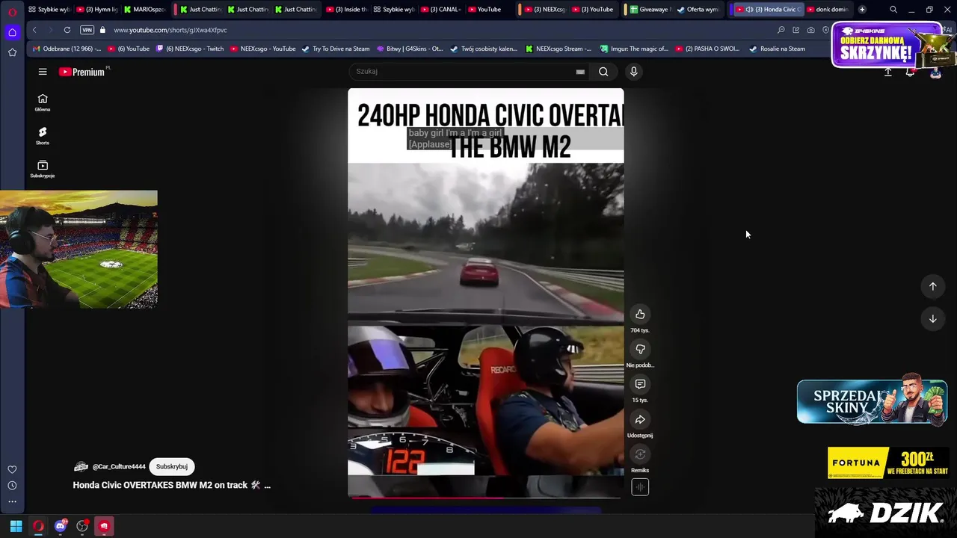Take snapshot with camera icon in address bar
957x538 pixels.
pos(811,30)
